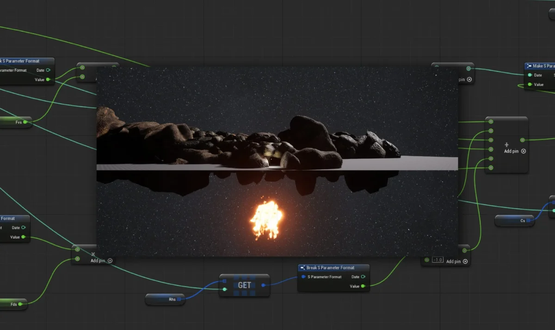
Task: Click the Fds variable output pin
Action: tap(20, 304)
